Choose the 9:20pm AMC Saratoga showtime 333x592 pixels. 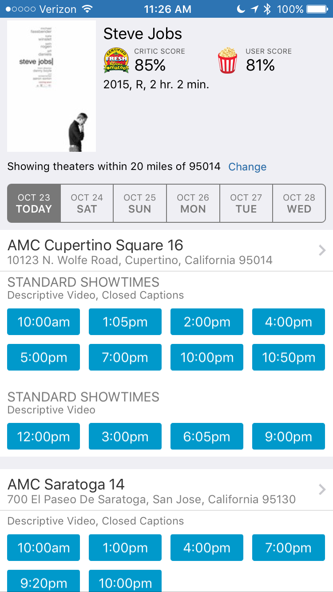[44, 581]
